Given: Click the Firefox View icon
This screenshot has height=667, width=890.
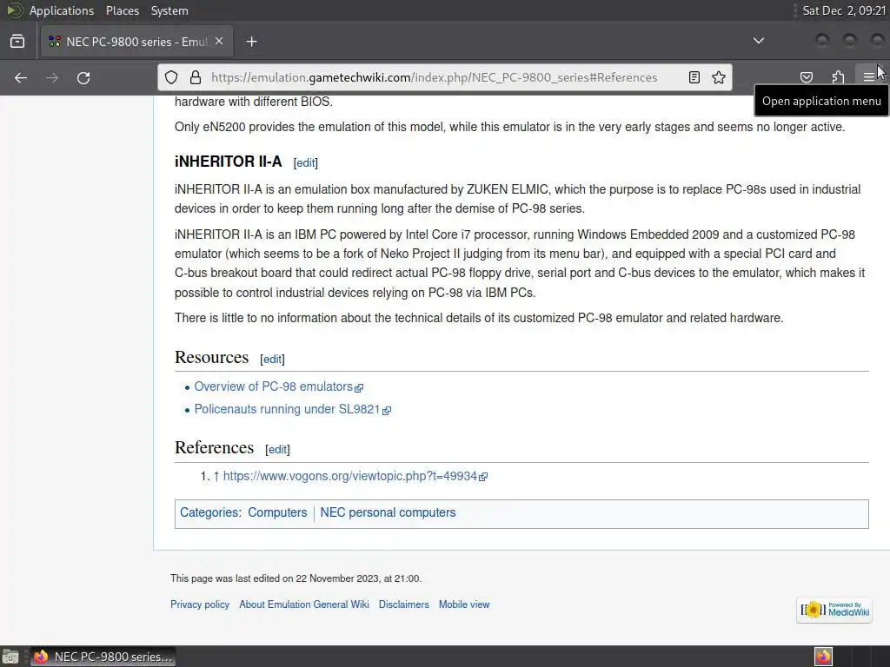Looking at the screenshot, I should click(17, 42).
